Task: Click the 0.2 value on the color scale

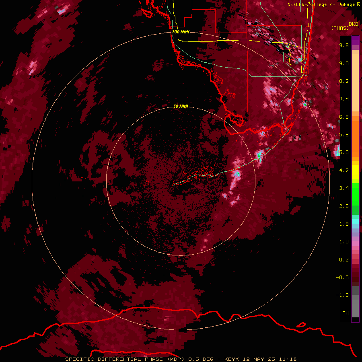Action: pos(344,260)
